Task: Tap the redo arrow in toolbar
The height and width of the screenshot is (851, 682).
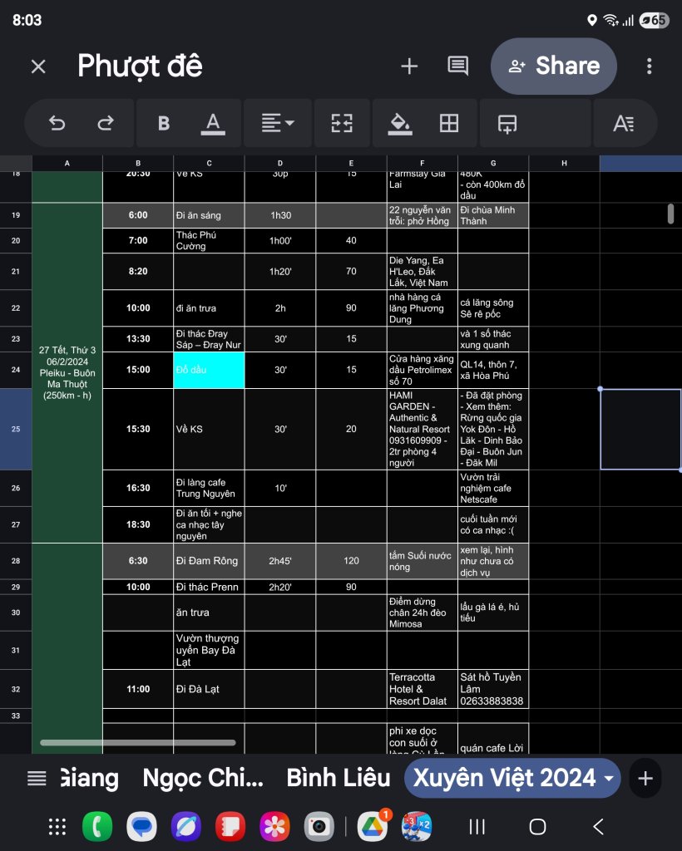Action: click(x=106, y=124)
